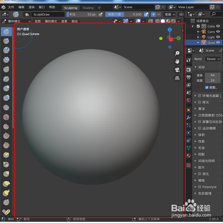The height and width of the screenshot is (223, 223).
Task: Switch perspective/orthographic with the grid icon
Action: point(177,78)
